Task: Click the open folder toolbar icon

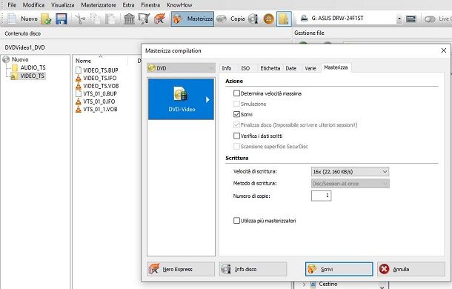Action: point(46,19)
